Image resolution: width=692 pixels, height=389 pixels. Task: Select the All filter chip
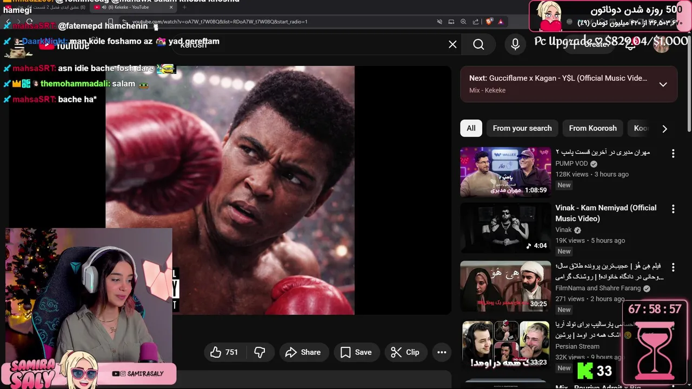[471, 128]
